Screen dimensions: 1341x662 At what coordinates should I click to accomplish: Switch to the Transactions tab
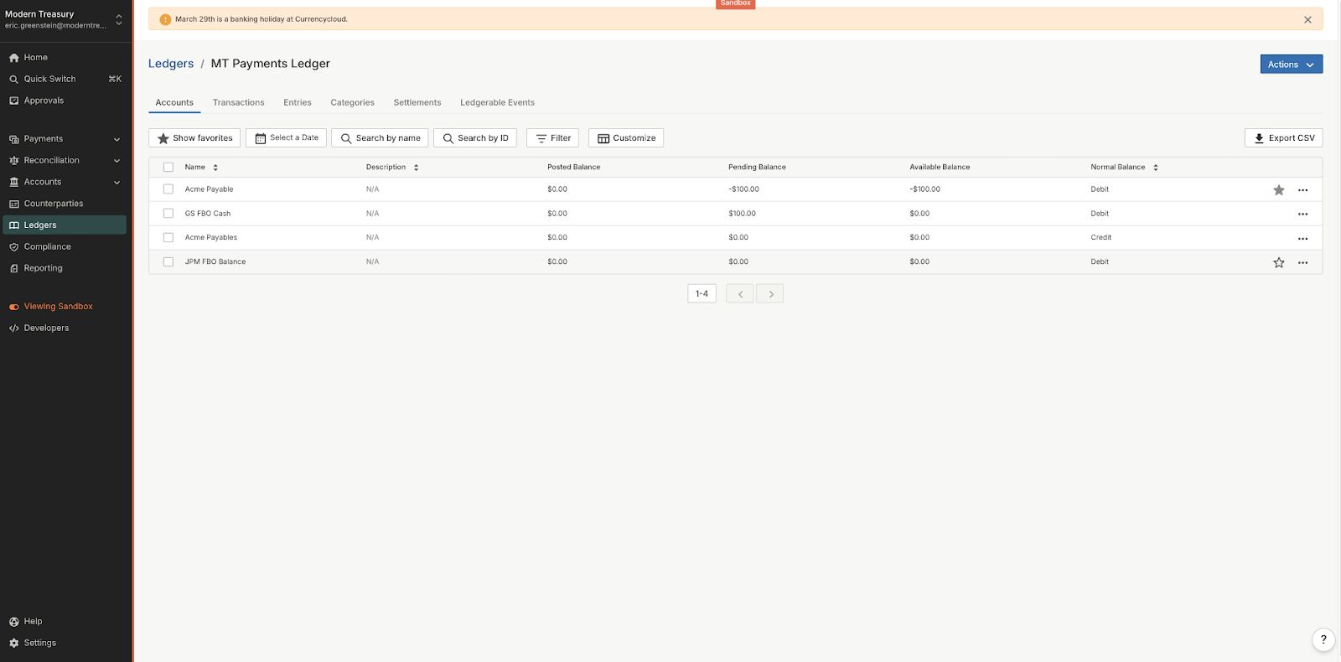[x=238, y=102]
